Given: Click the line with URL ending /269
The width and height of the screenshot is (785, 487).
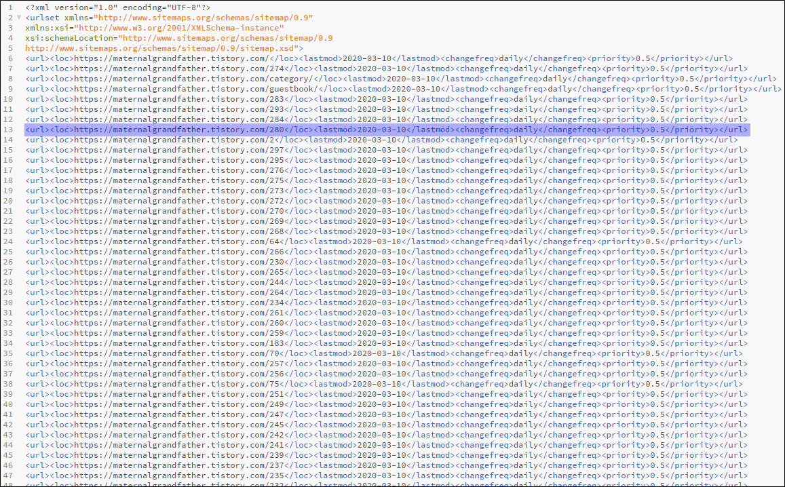Looking at the screenshot, I should point(387,221).
